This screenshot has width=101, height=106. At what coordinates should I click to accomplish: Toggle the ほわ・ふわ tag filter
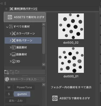[16, 101]
